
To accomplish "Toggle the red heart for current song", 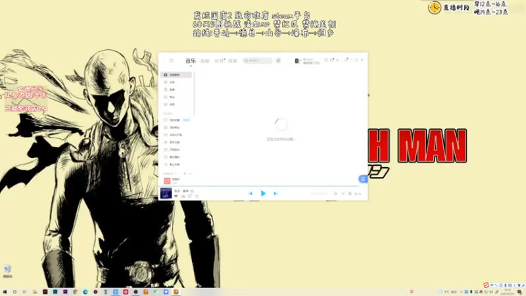I will tap(176, 196).
